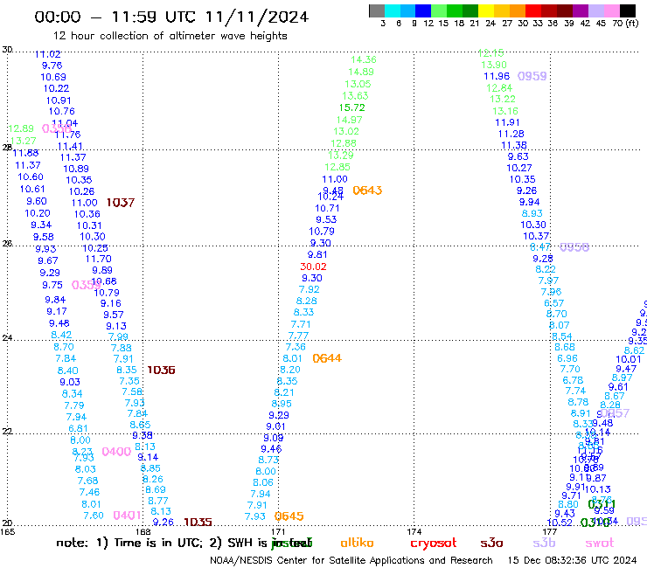
Task: Click the black swatch at legend end
Action: click(x=628, y=10)
